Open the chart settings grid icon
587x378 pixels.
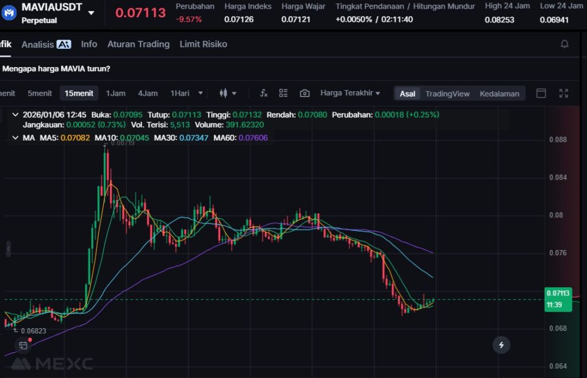pos(283,93)
